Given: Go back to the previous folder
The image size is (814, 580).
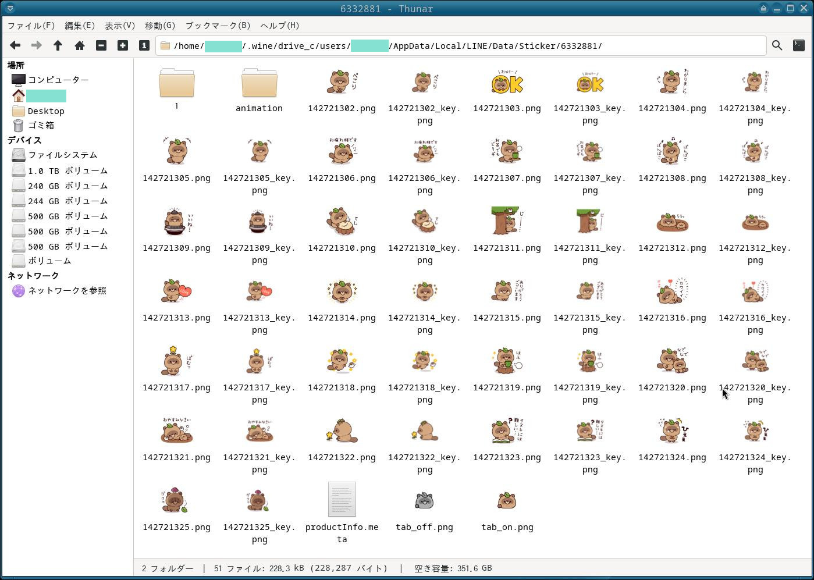Looking at the screenshot, I should pos(15,45).
